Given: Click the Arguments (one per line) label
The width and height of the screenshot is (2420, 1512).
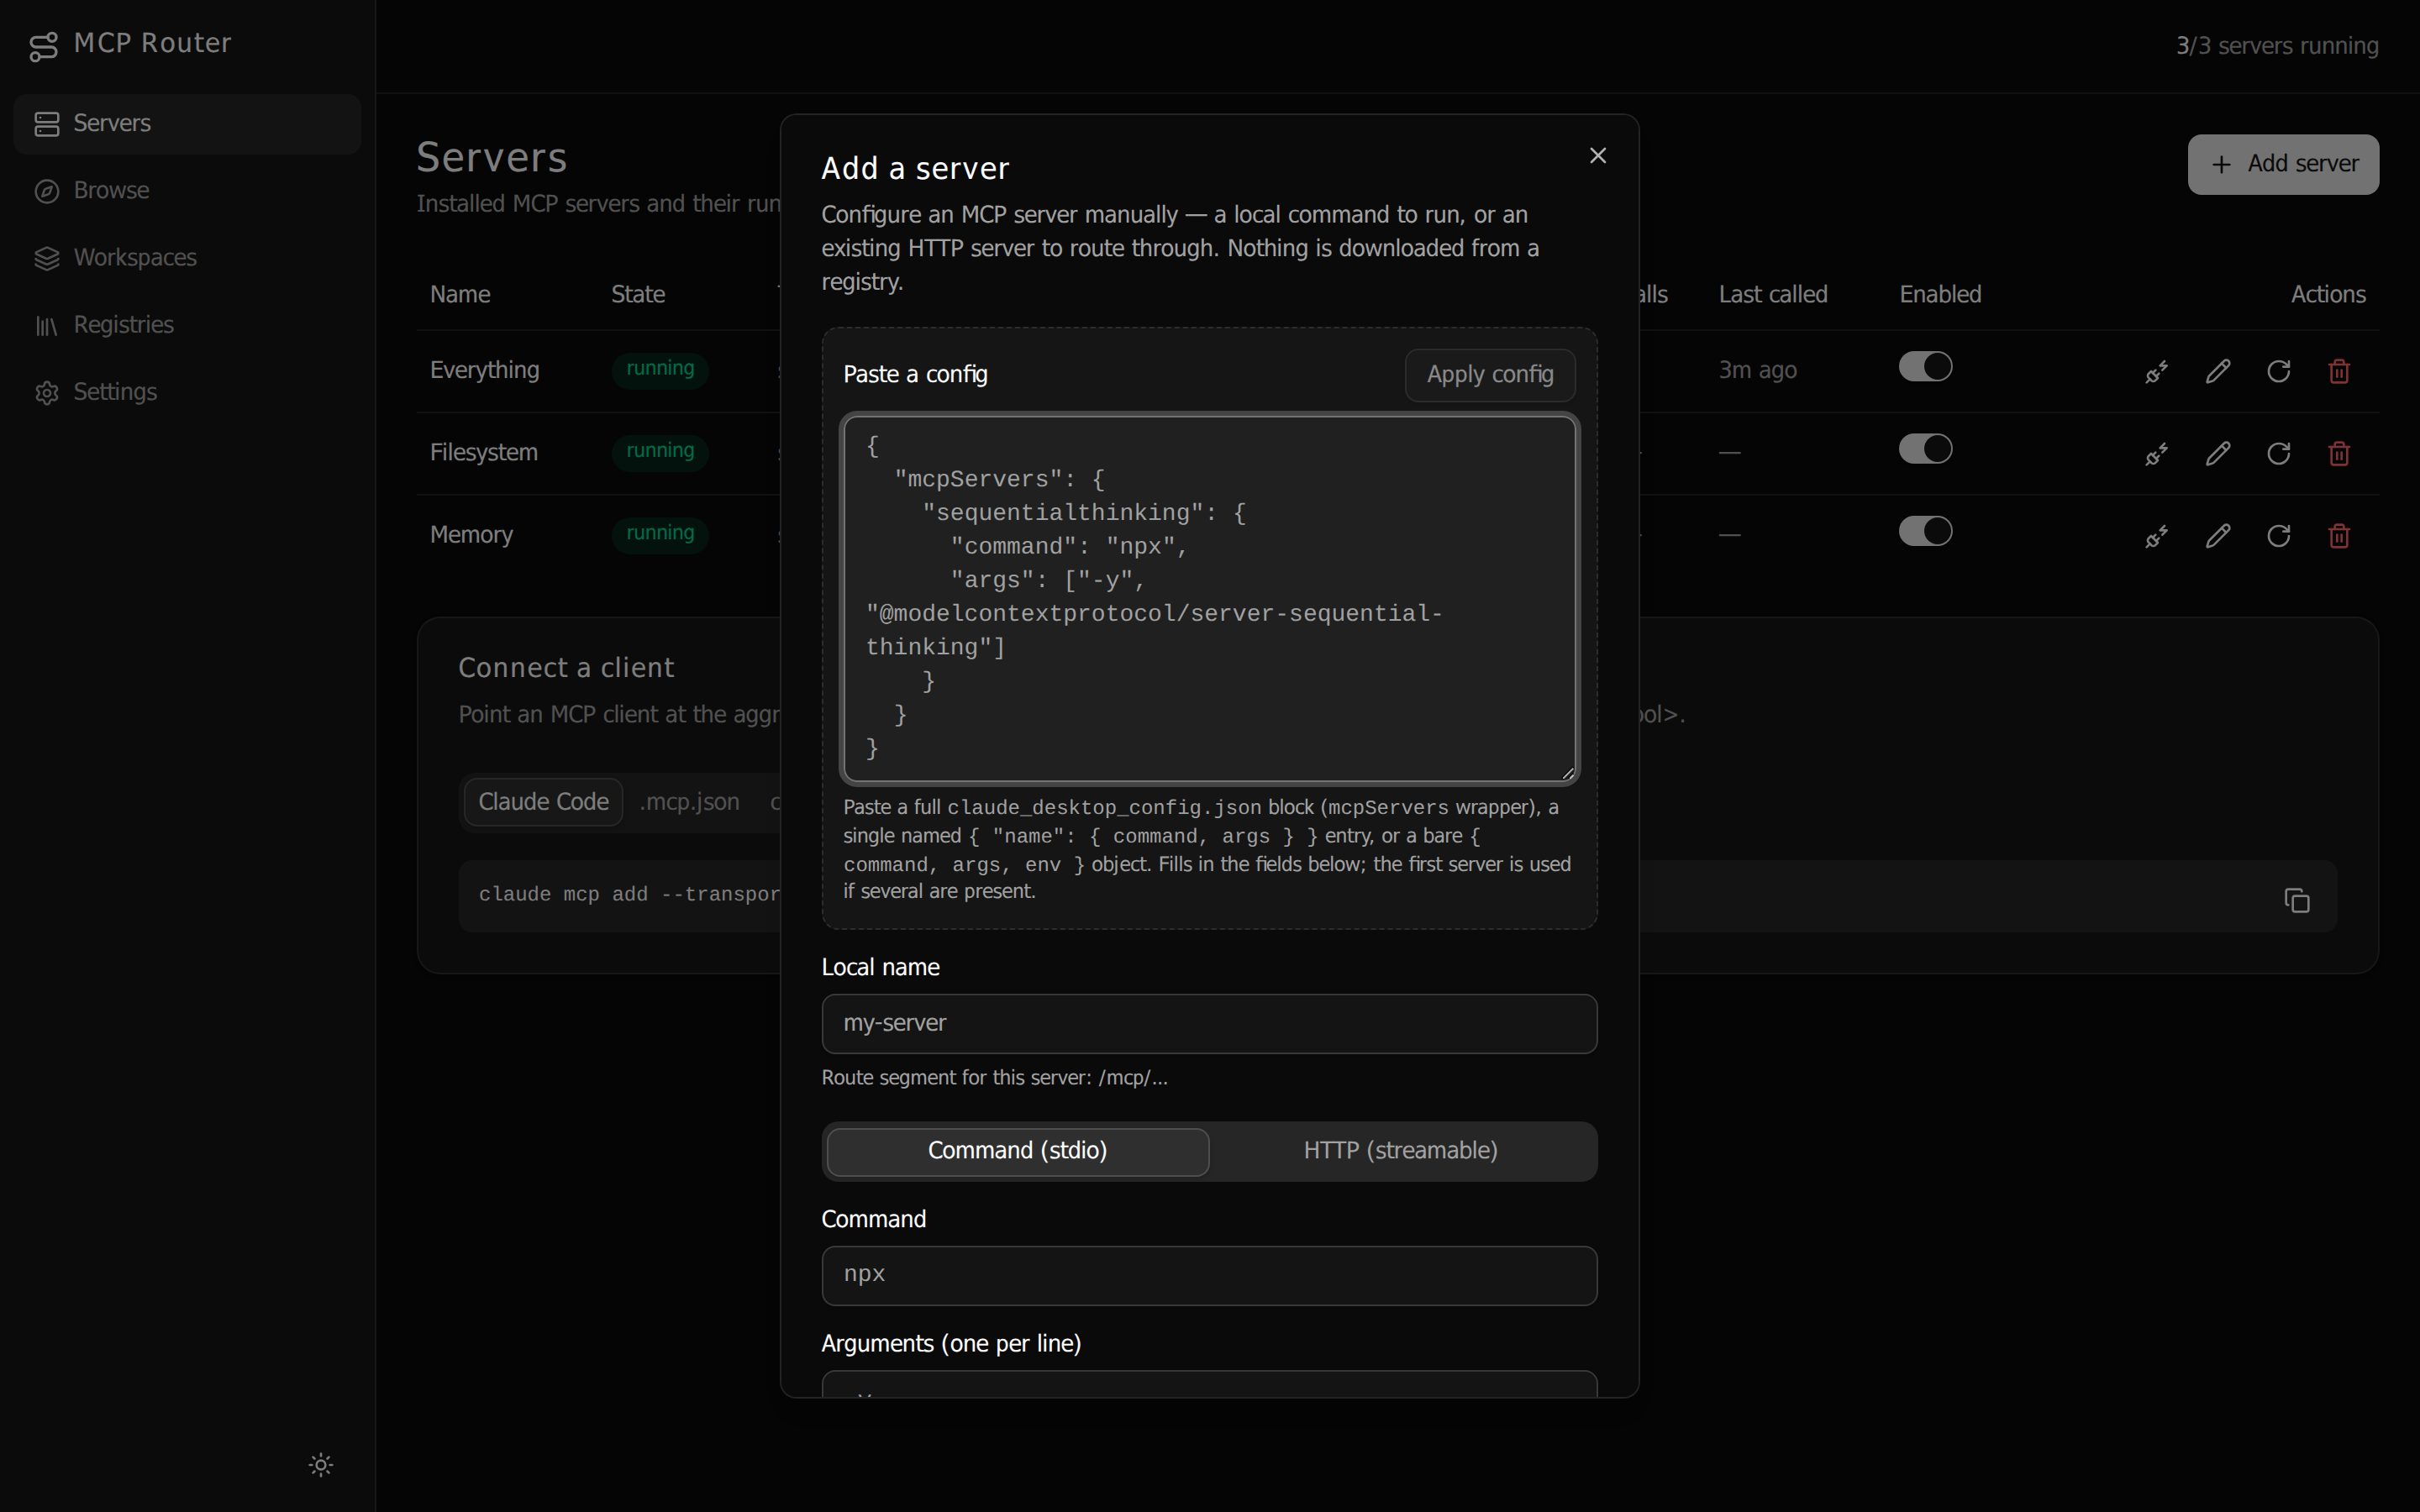Looking at the screenshot, I should click(951, 1344).
